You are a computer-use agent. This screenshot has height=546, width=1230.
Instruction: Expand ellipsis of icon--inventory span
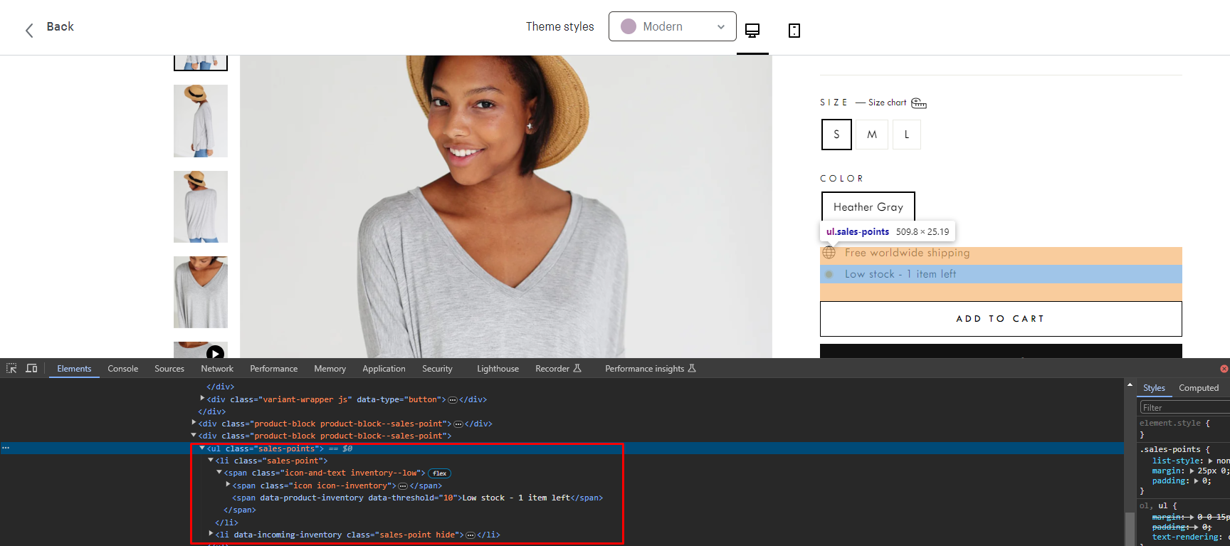[403, 486]
